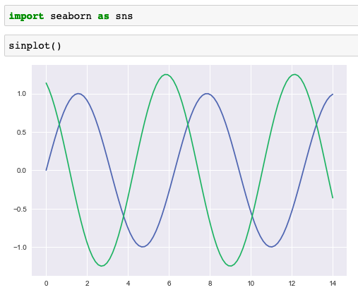Click the x-axis tick label 6
Image resolution: width=358 pixels, height=297 pixels.
(169, 284)
